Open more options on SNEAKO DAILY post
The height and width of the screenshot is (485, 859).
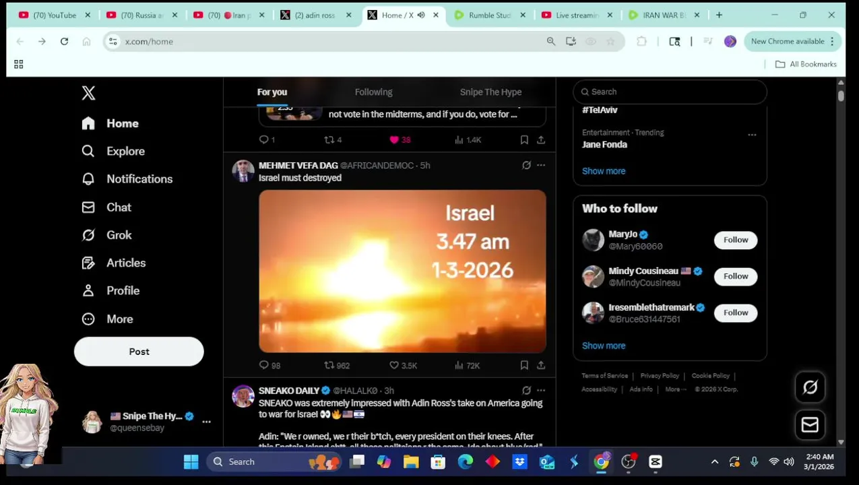(541, 390)
